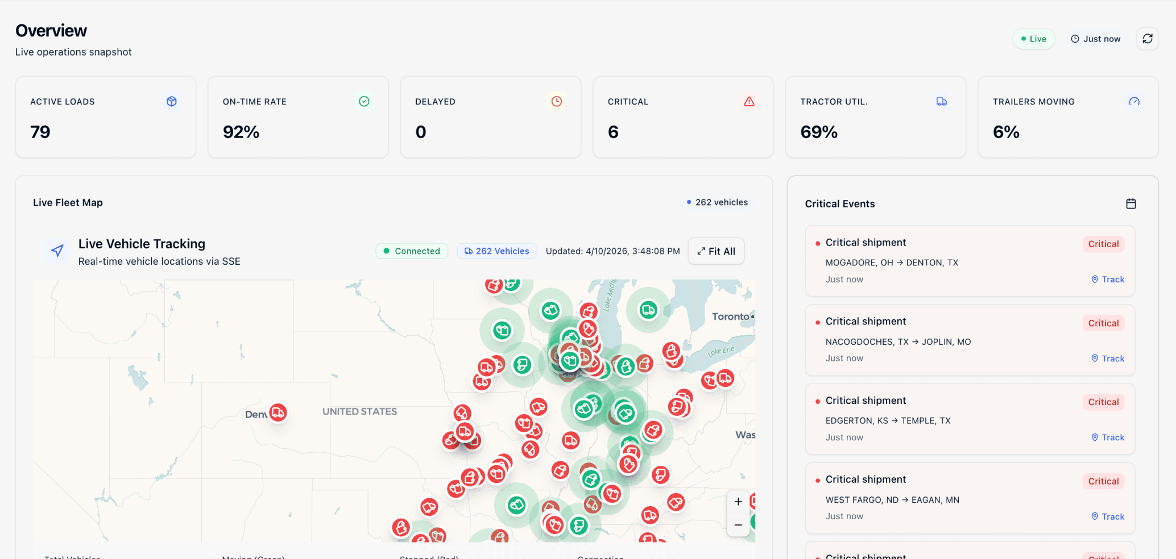
Task: Click the Updated timestamp text
Action: 612,251
